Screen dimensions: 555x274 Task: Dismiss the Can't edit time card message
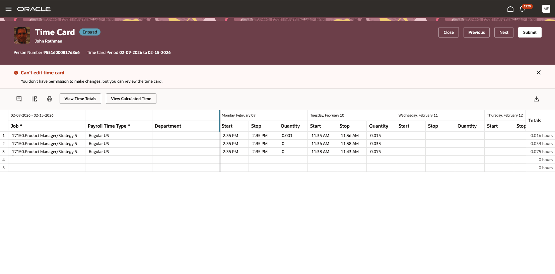539,72
